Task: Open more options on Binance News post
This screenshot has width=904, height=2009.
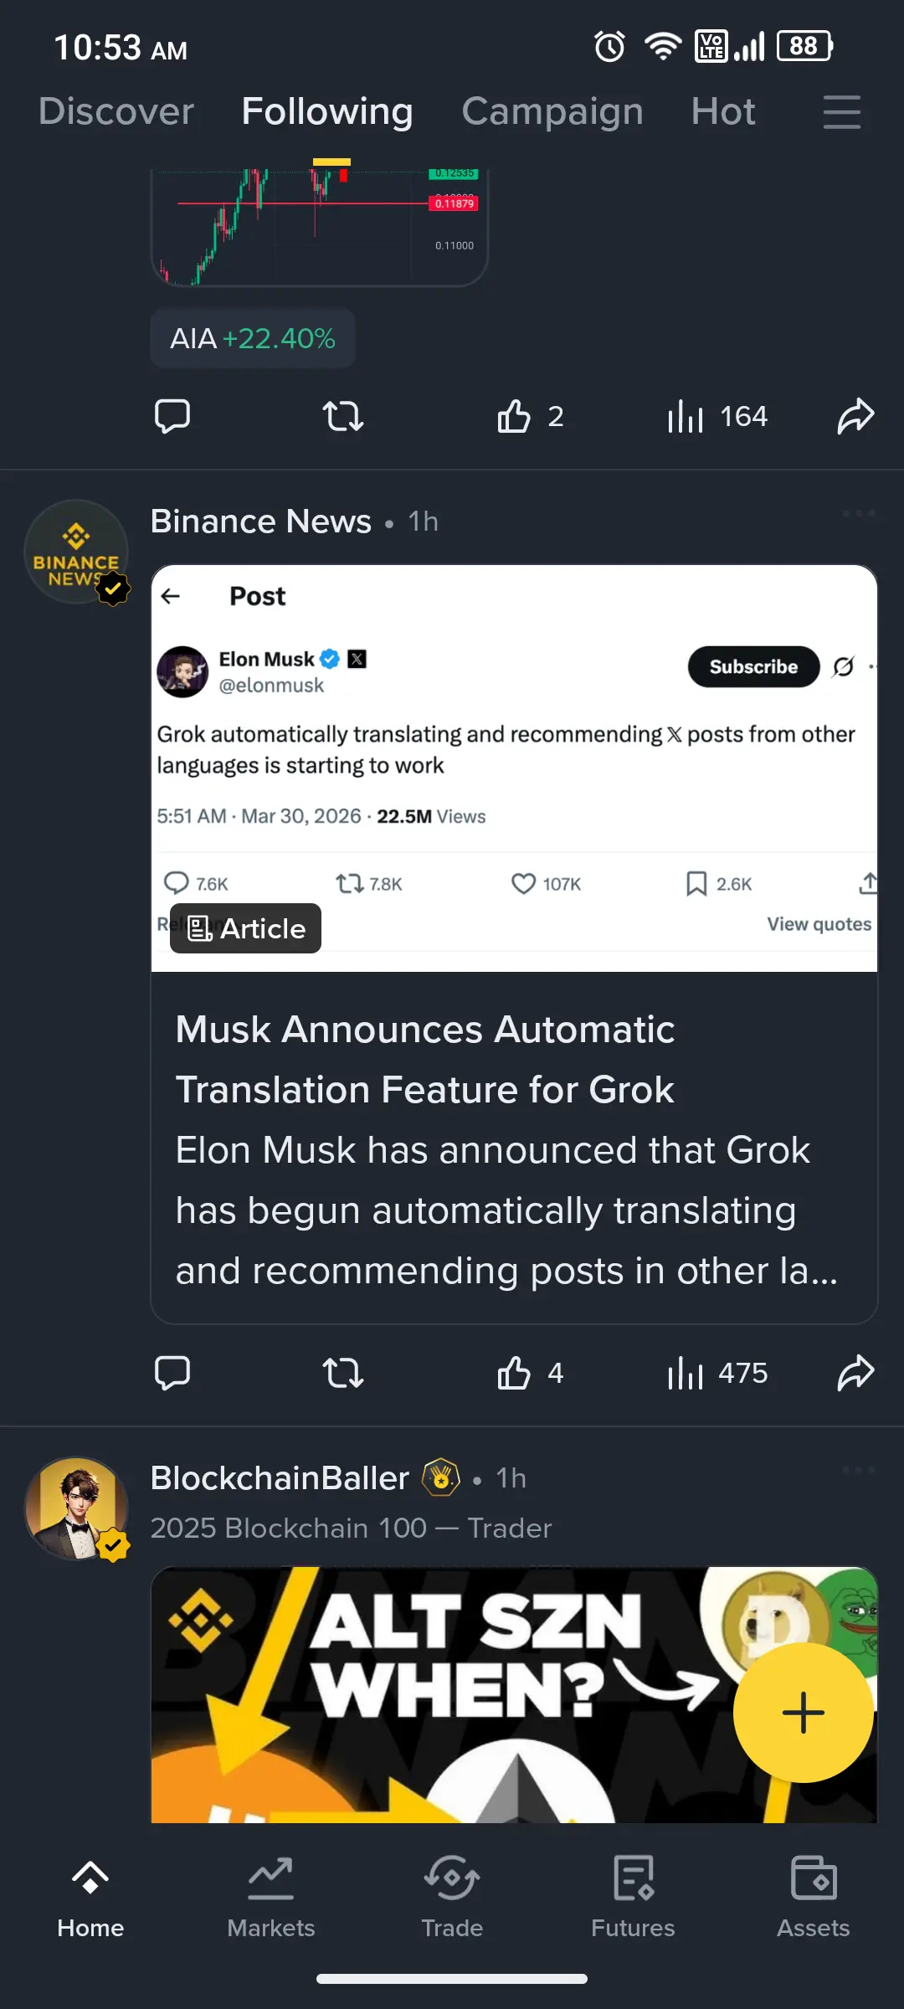Action: point(859,513)
